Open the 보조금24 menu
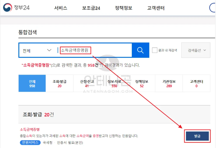The height and width of the screenshot is (148, 216). tap(91, 8)
